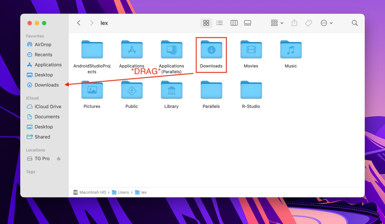
Task: Select the Library folder
Action: 172,90
